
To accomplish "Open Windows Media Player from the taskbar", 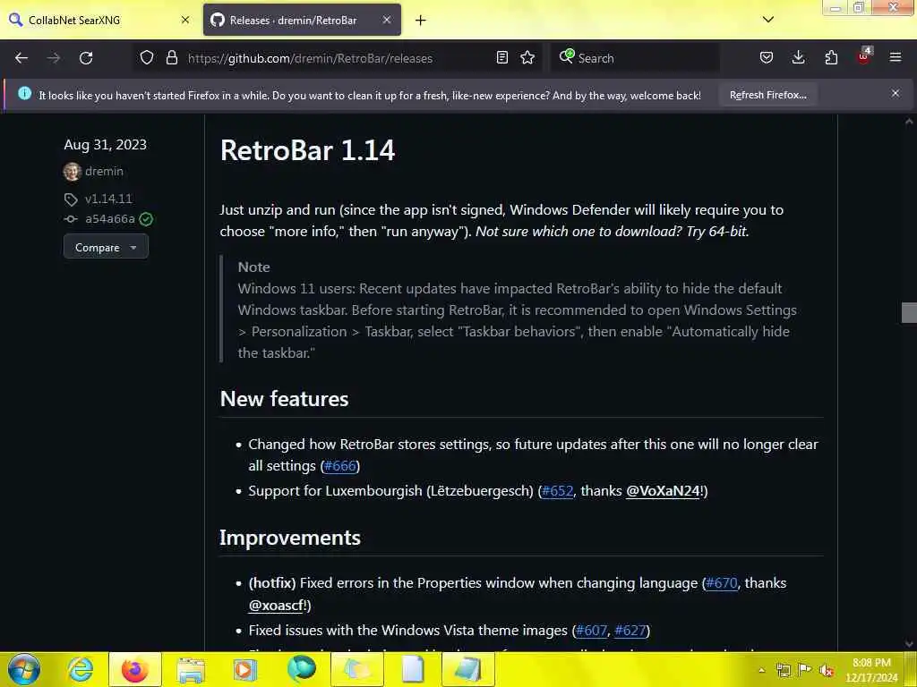I will [x=245, y=669].
